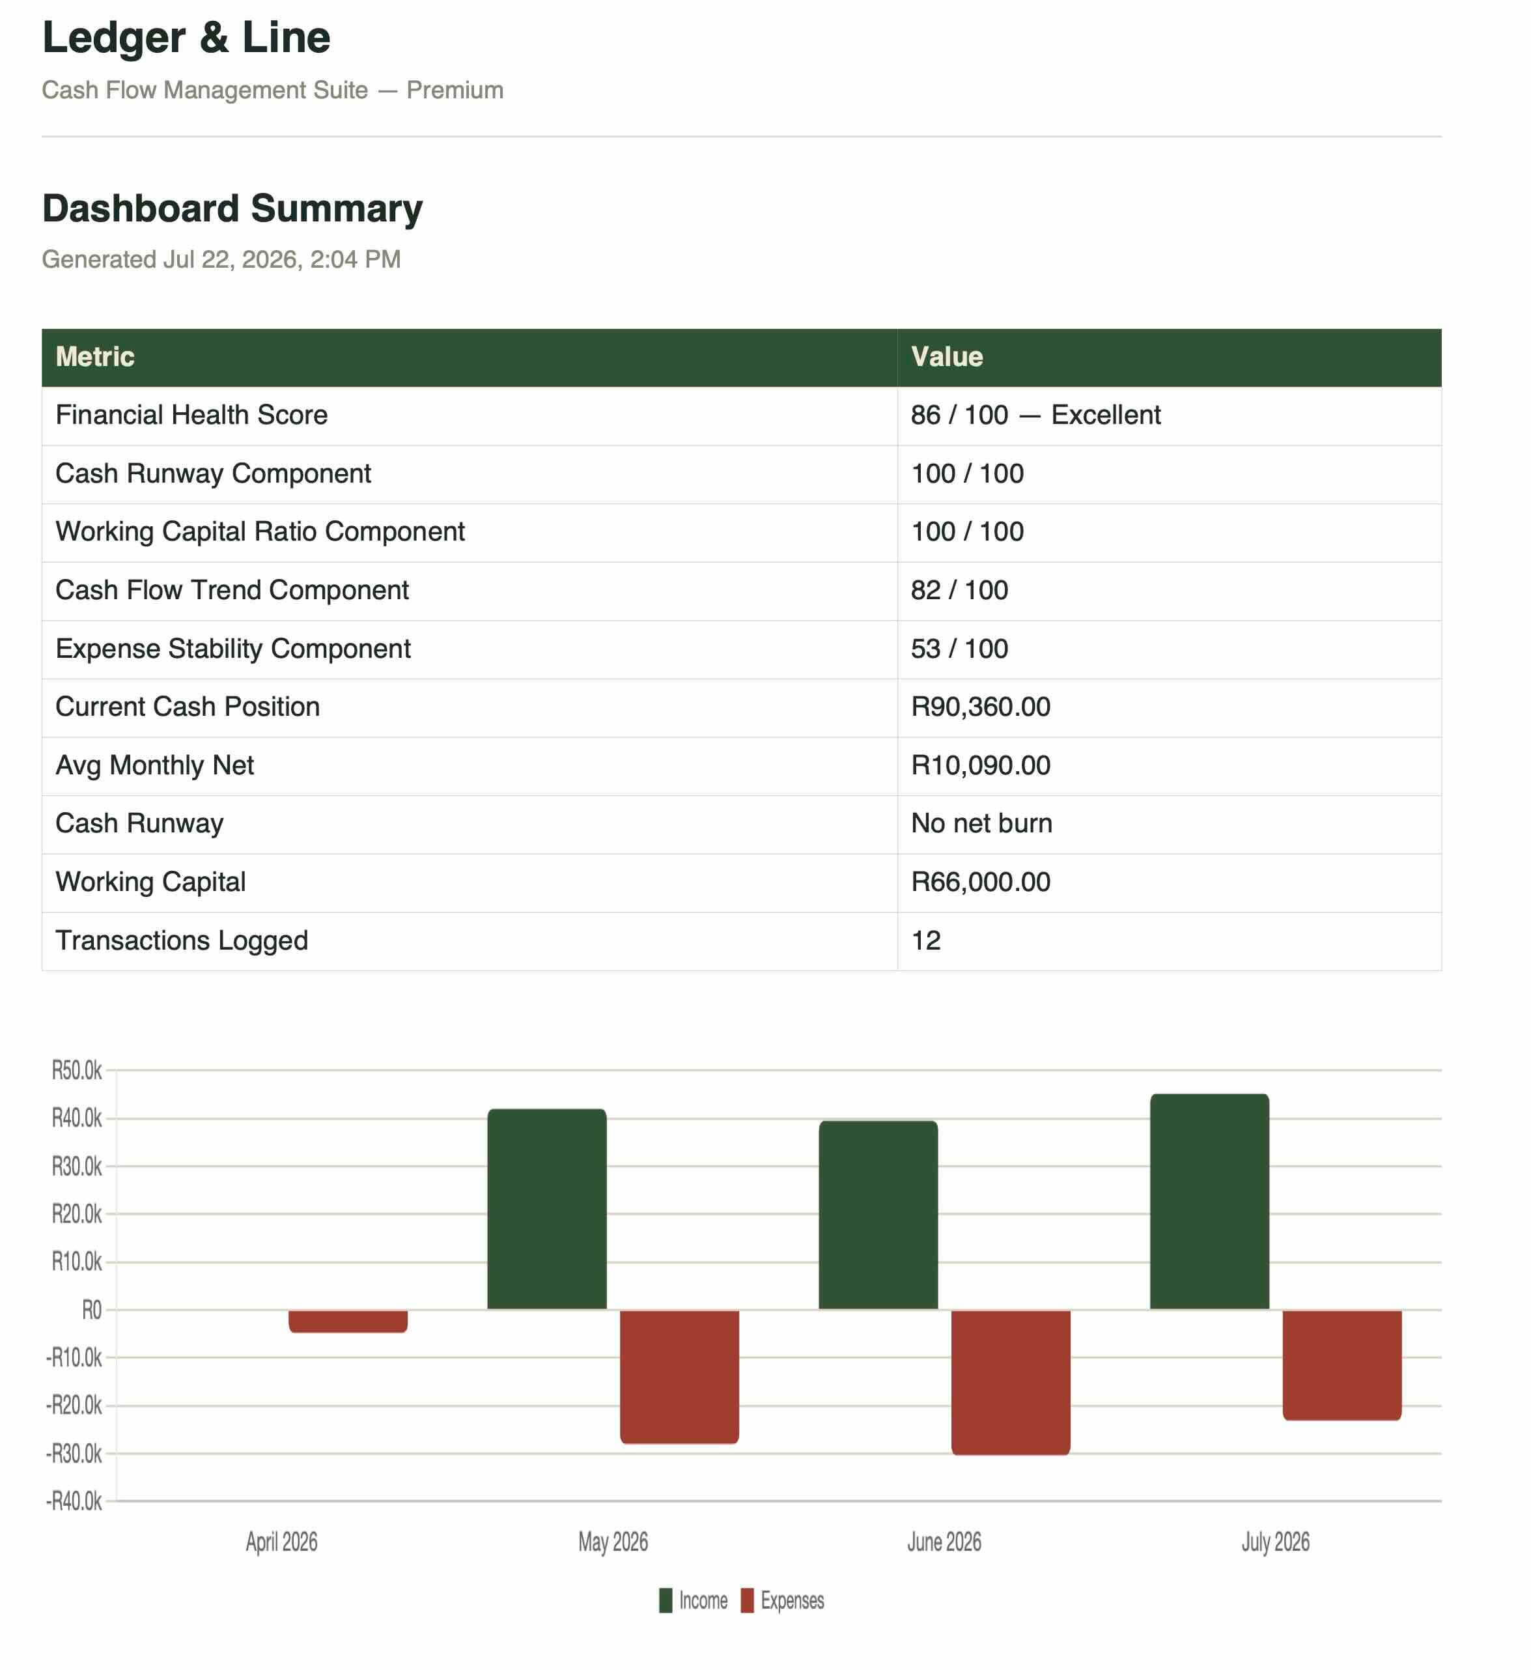Click the Cash Runway No net burn cell
The width and height of the screenshot is (1531, 1670).
[1169, 824]
